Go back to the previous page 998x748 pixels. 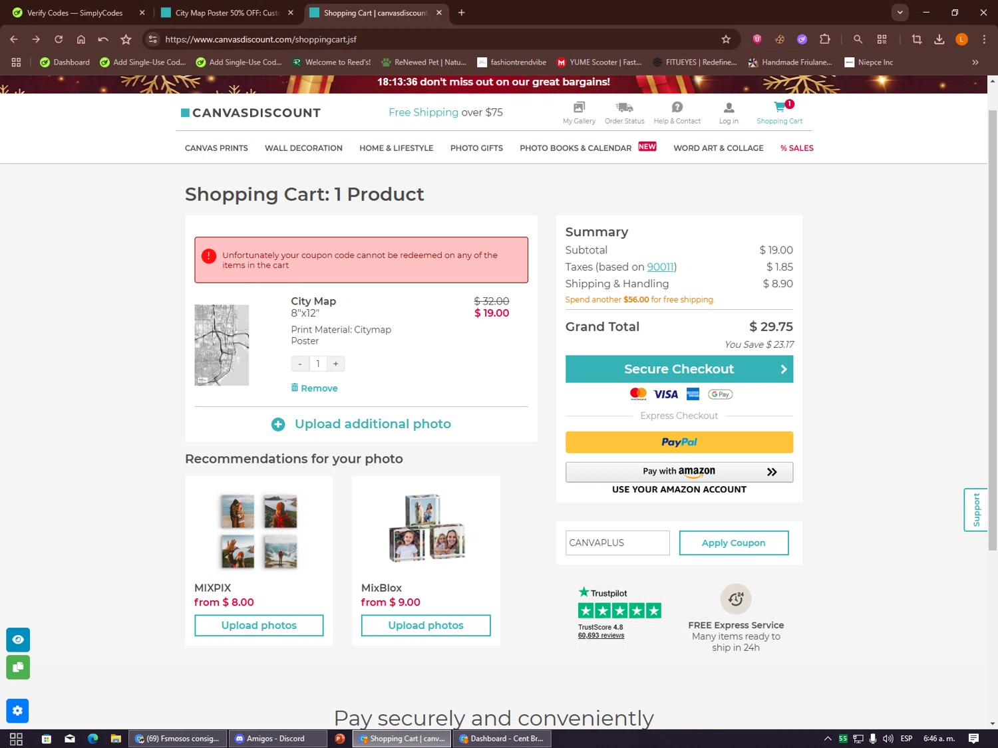[x=14, y=39]
